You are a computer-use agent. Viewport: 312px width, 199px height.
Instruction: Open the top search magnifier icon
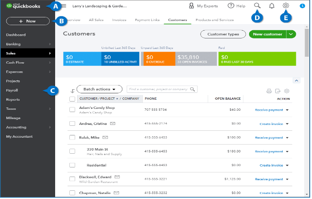pos(258,5)
